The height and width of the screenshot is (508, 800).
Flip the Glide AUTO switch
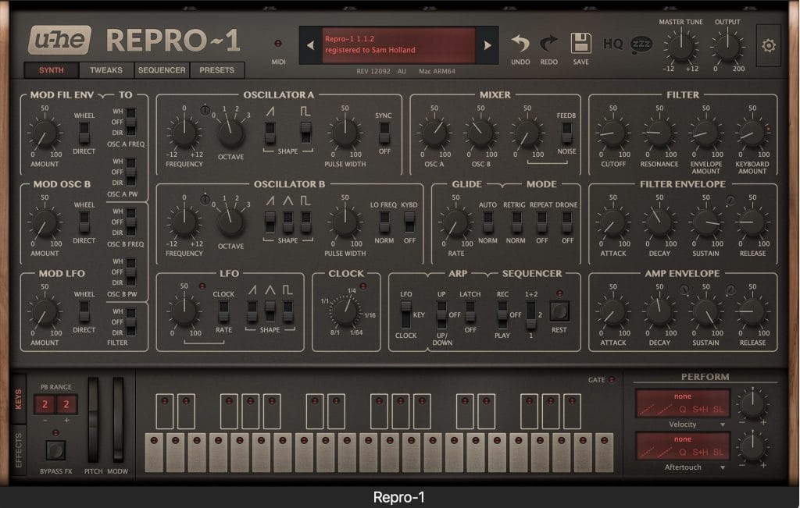pyautogui.click(x=487, y=222)
